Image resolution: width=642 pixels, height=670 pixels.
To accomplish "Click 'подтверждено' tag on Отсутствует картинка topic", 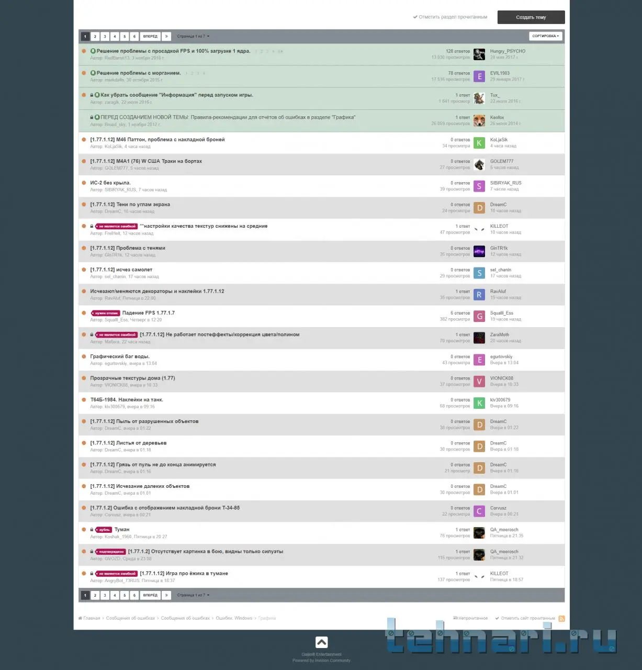I will coord(110,552).
